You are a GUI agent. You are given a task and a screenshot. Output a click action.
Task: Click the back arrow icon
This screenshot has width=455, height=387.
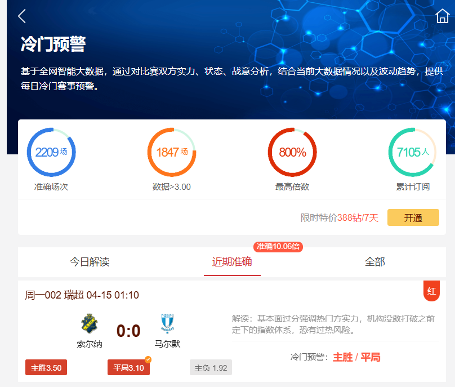tap(22, 16)
